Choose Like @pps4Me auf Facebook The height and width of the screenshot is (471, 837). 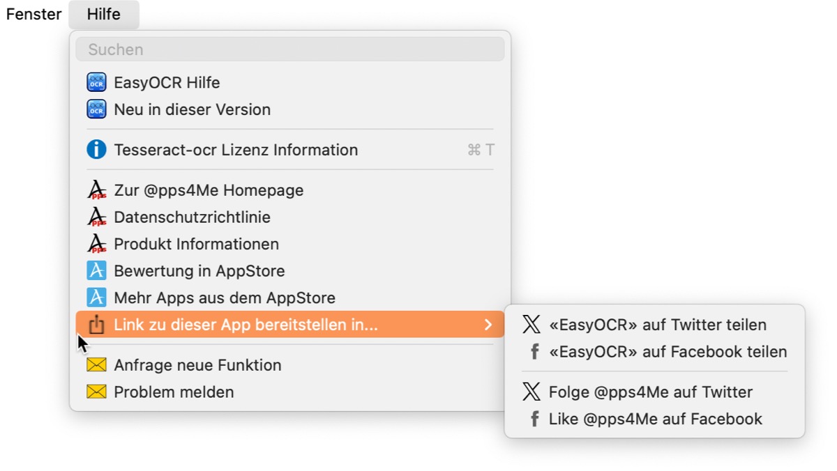coord(656,419)
